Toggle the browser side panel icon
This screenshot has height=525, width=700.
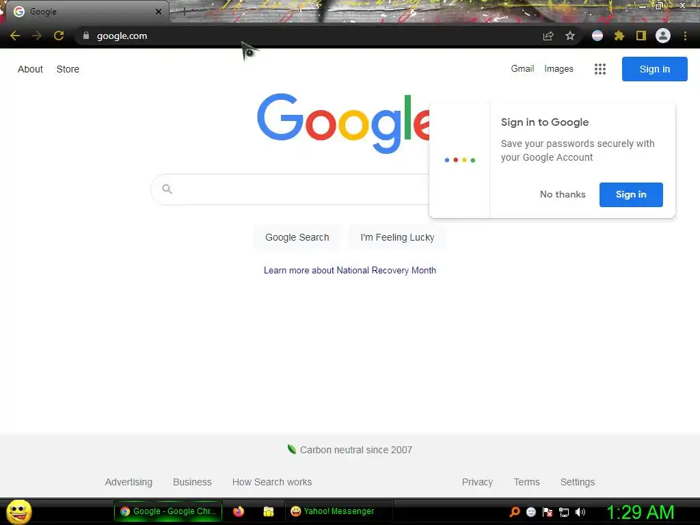tap(641, 36)
